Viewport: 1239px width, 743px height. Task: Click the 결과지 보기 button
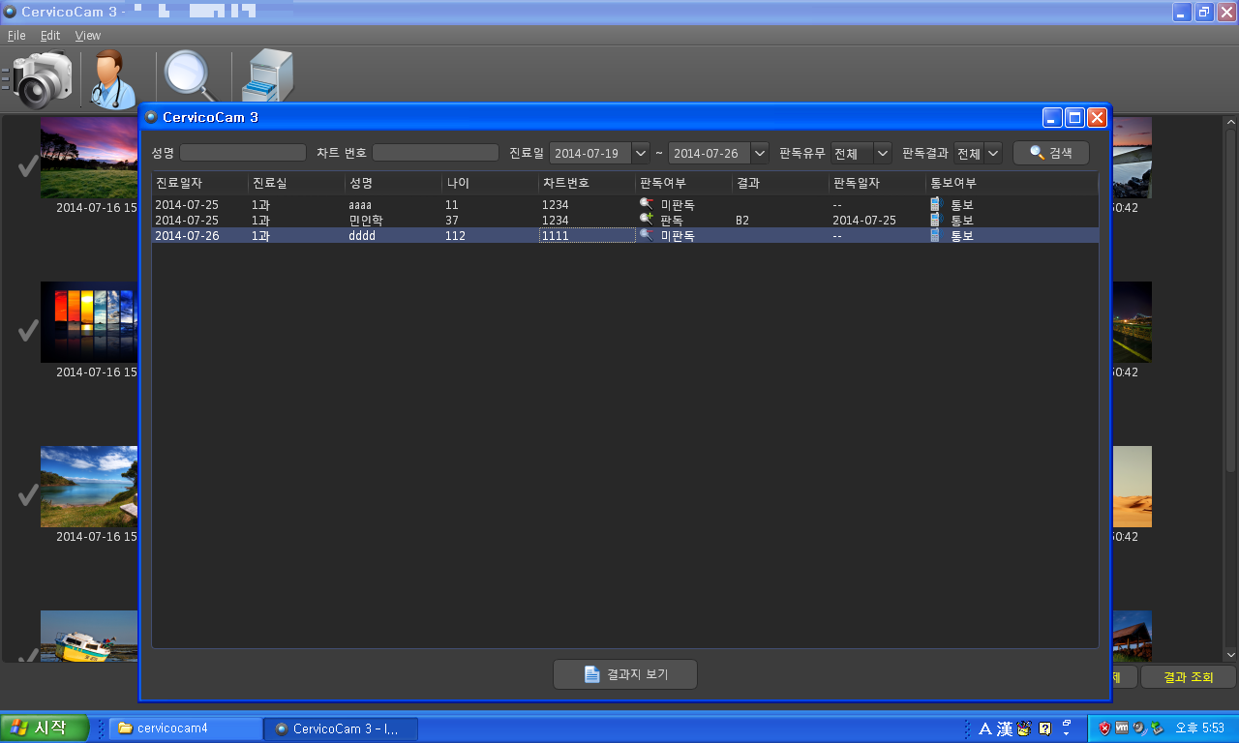[625, 674]
